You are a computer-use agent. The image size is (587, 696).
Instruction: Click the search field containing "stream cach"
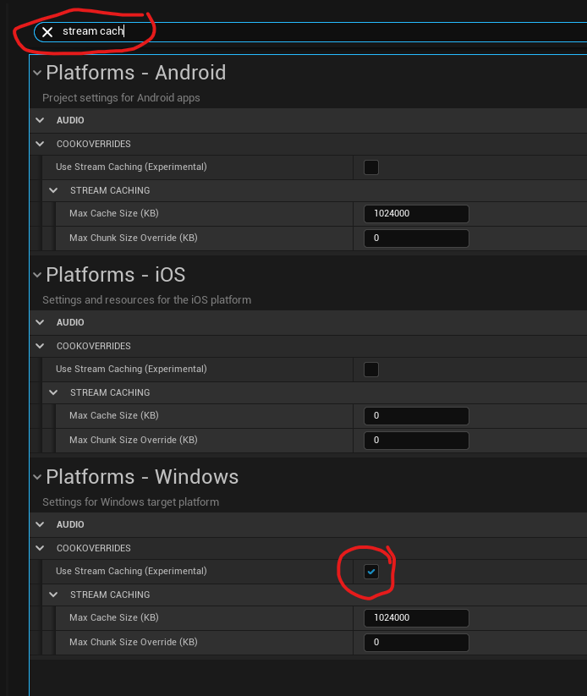310,32
